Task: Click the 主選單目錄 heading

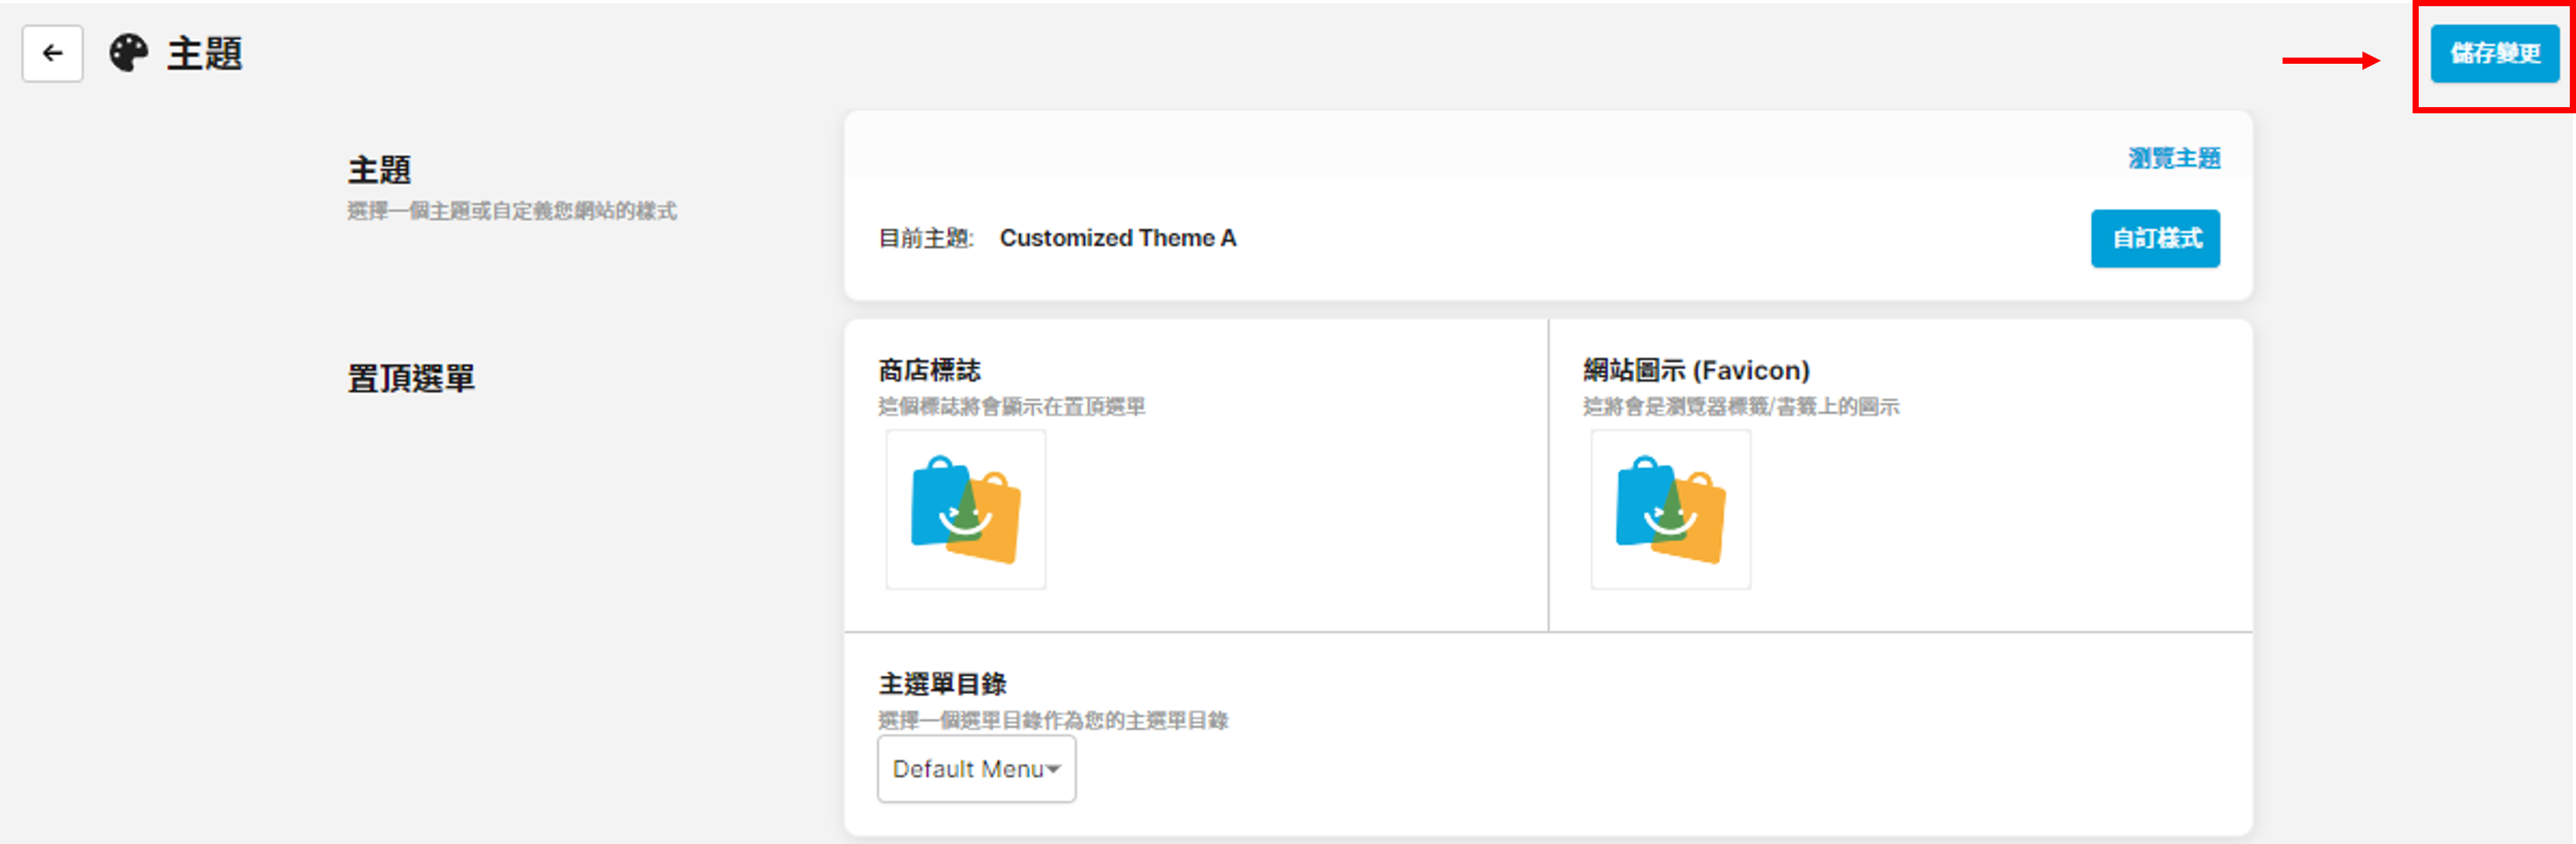Action: 942,684
